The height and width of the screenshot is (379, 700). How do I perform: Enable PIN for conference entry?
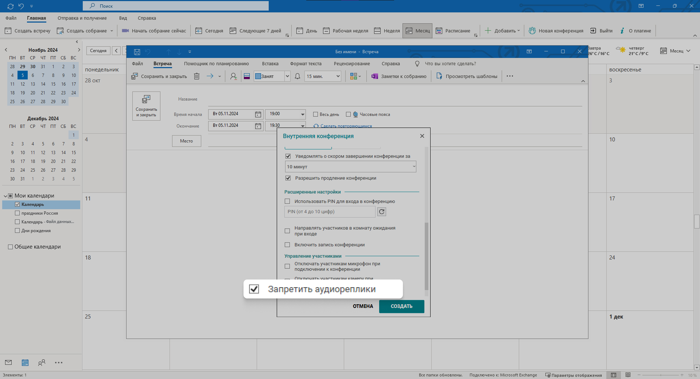click(287, 201)
